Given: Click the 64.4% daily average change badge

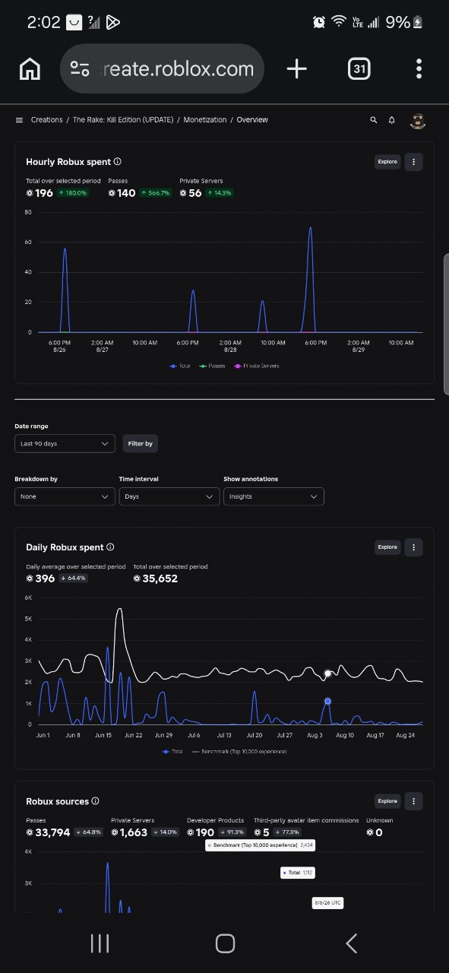Looking at the screenshot, I should pyautogui.click(x=74, y=578).
